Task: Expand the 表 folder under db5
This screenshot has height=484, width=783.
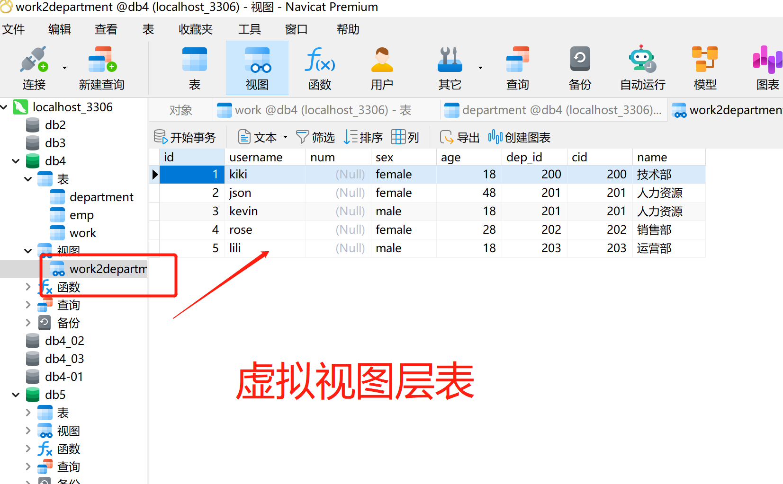Action: click(x=28, y=413)
